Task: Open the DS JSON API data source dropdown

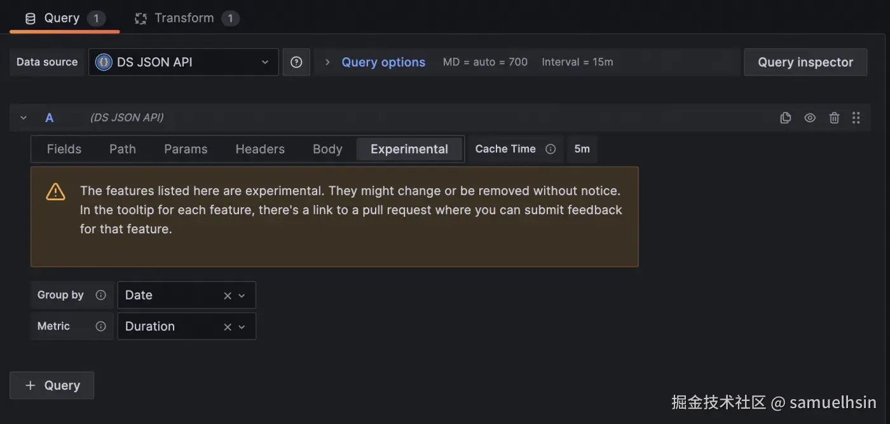Action: pyautogui.click(x=183, y=62)
